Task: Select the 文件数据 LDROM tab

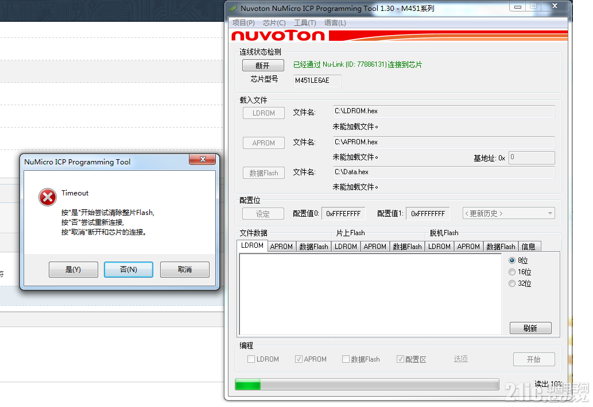Action: pyautogui.click(x=252, y=245)
